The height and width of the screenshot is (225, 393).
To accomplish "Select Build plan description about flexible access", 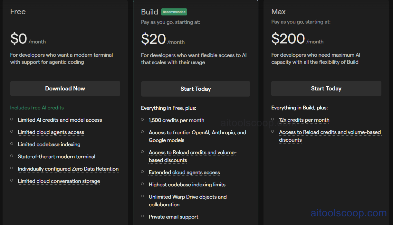I will click(x=194, y=59).
